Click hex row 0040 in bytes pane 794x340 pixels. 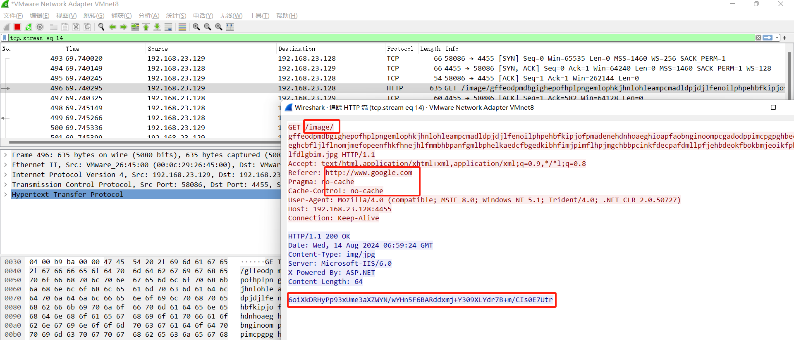(141, 271)
